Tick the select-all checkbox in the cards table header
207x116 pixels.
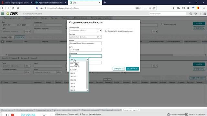(3, 42)
